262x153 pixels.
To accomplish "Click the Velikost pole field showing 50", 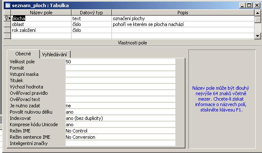I will tap(120, 62).
